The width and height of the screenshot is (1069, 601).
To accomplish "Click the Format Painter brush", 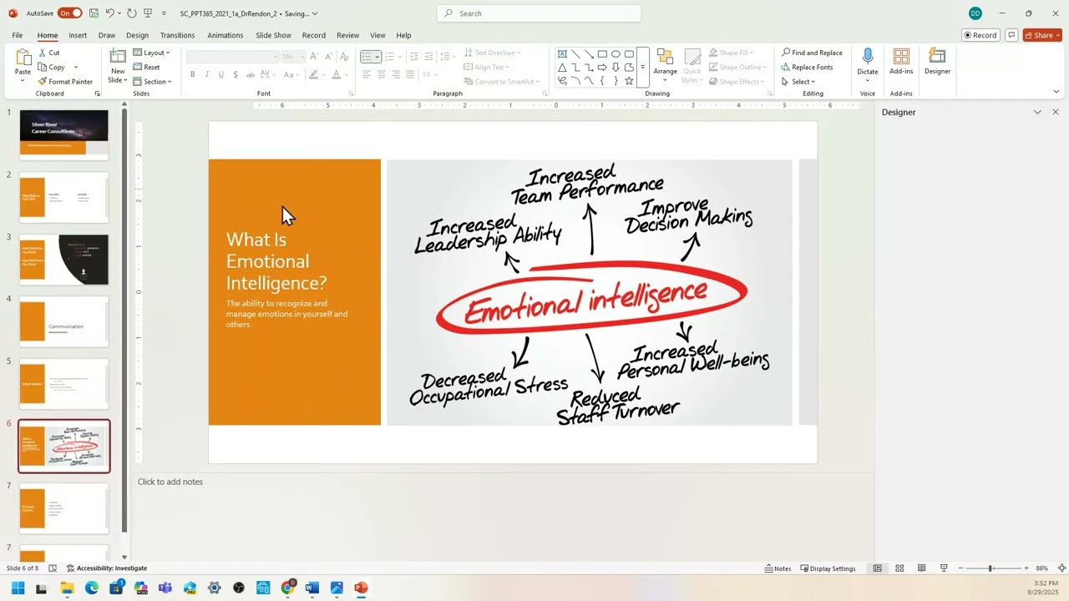I will [42, 81].
